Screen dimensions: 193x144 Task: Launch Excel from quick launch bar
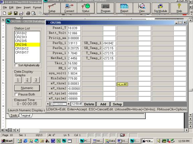[59, 141]
